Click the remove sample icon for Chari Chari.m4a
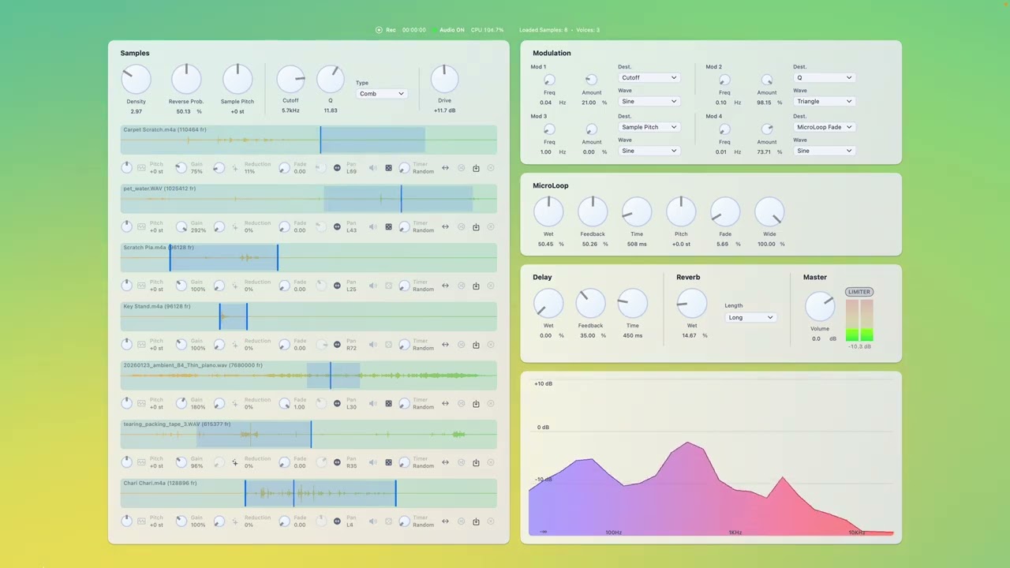1010x568 pixels. click(x=491, y=521)
